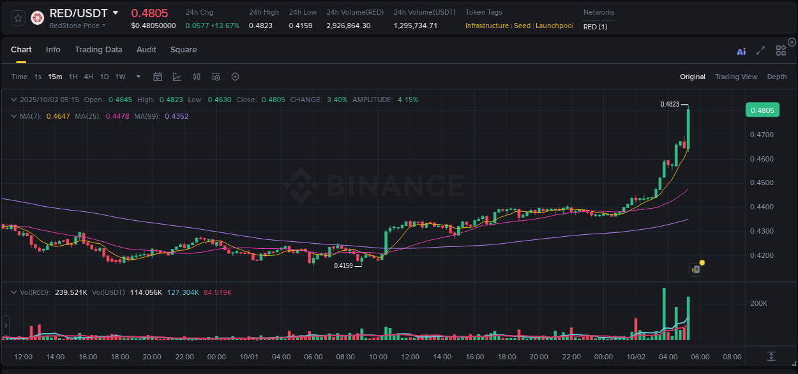Open chart settings via the hexagon icon
Image resolution: width=798 pixels, height=374 pixels.
pyautogui.click(x=235, y=77)
